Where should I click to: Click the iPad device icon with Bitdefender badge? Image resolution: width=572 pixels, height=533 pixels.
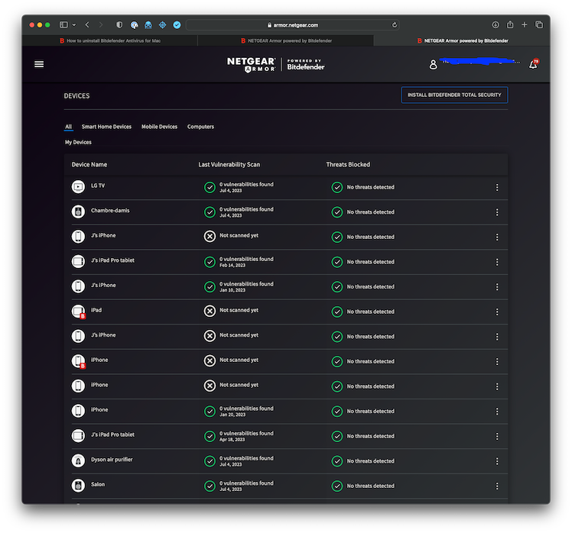78,312
